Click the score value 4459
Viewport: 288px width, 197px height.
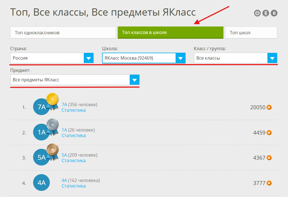click(259, 133)
